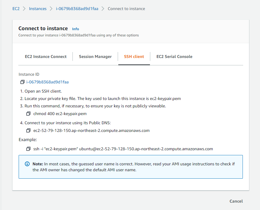This screenshot has width=260, height=210.
Task: Click the example ssh -i command text
Action: pos(123,149)
